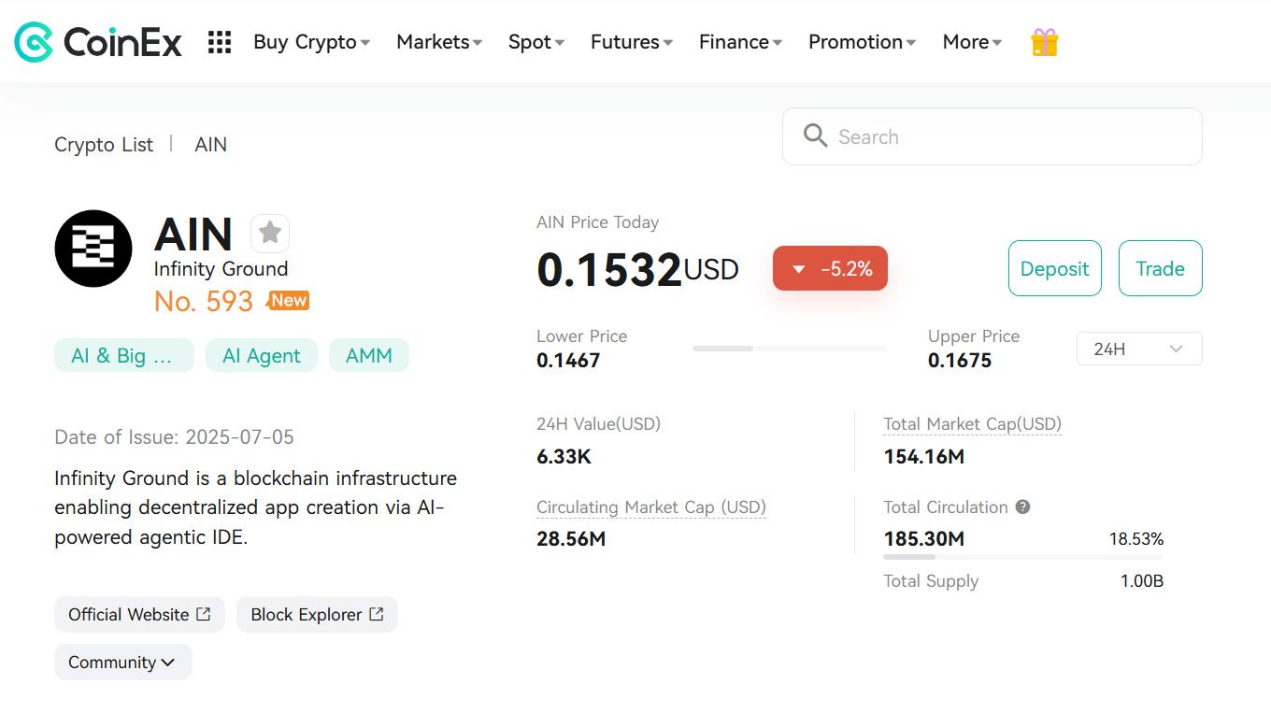Viewport: 1271px width, 713px height.
Task: Toggle the favorite star for AIN
Action: (x=270, y=233)
